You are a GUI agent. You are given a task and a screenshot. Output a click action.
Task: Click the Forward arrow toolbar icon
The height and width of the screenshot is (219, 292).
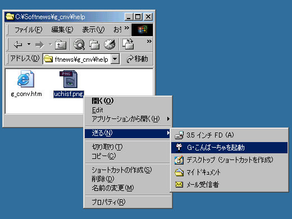click(40, 44)
